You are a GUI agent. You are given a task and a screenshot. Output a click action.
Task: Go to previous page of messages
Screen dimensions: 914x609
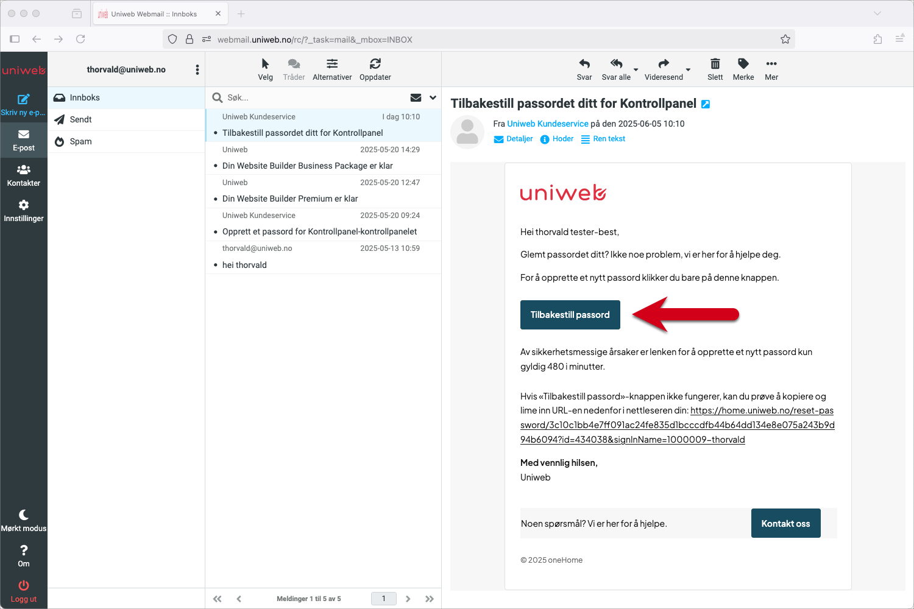239,599
